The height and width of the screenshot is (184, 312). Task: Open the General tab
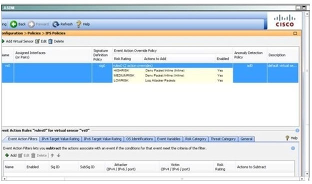[x=246, y=139]
